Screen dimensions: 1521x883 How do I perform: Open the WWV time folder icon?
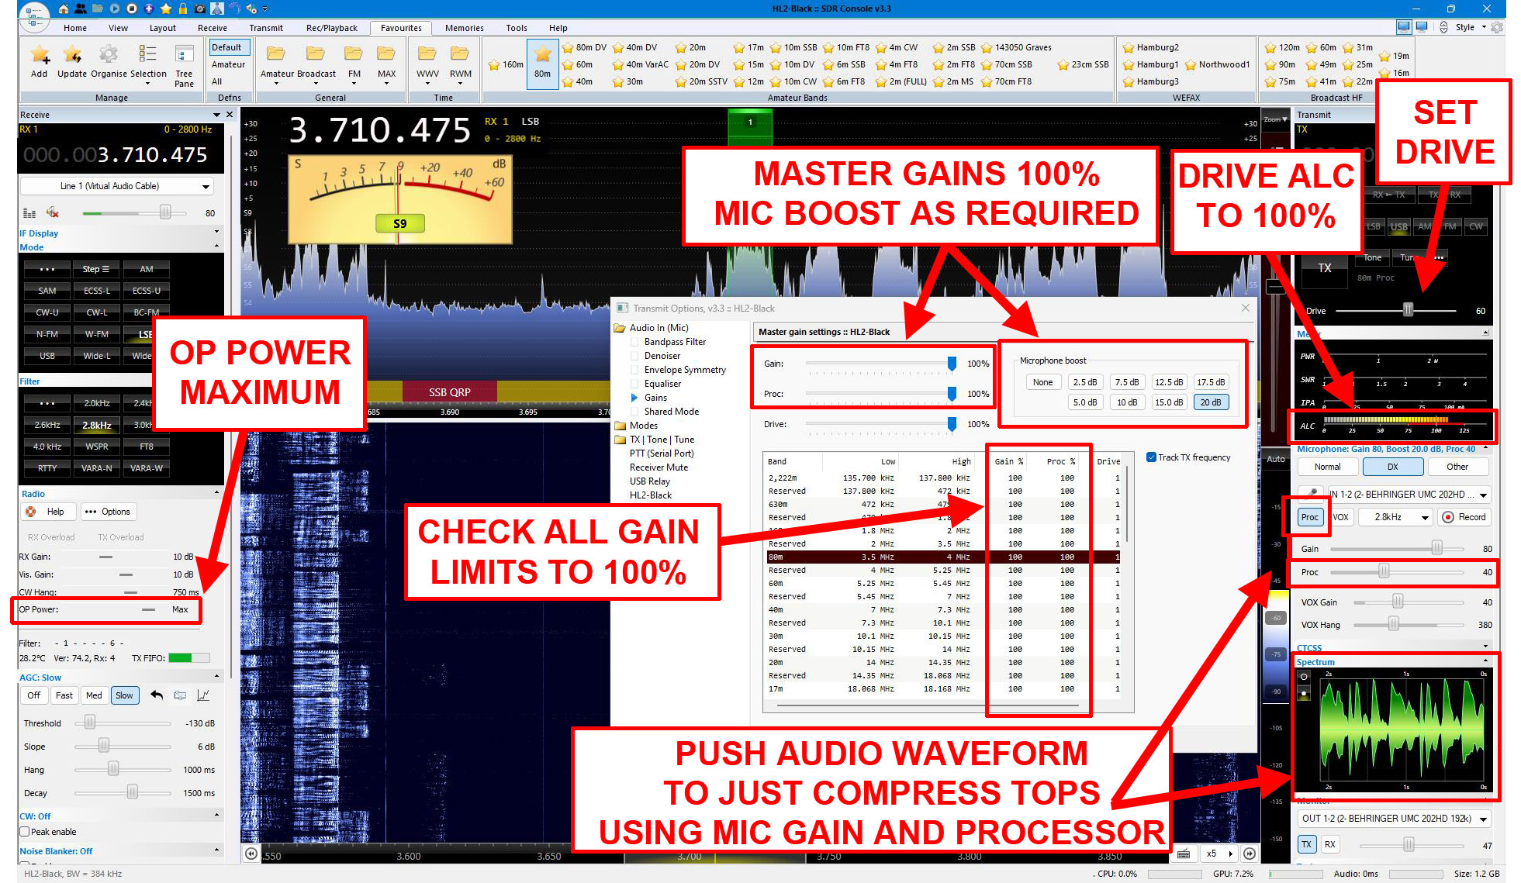click(x=427, y=54)
